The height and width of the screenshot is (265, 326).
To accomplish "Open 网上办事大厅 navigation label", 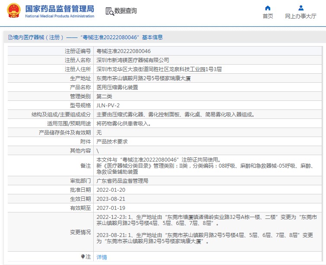I will click(x=301, y=16).
